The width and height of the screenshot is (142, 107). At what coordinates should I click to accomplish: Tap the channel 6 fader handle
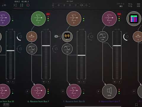[x=46, y=46]
